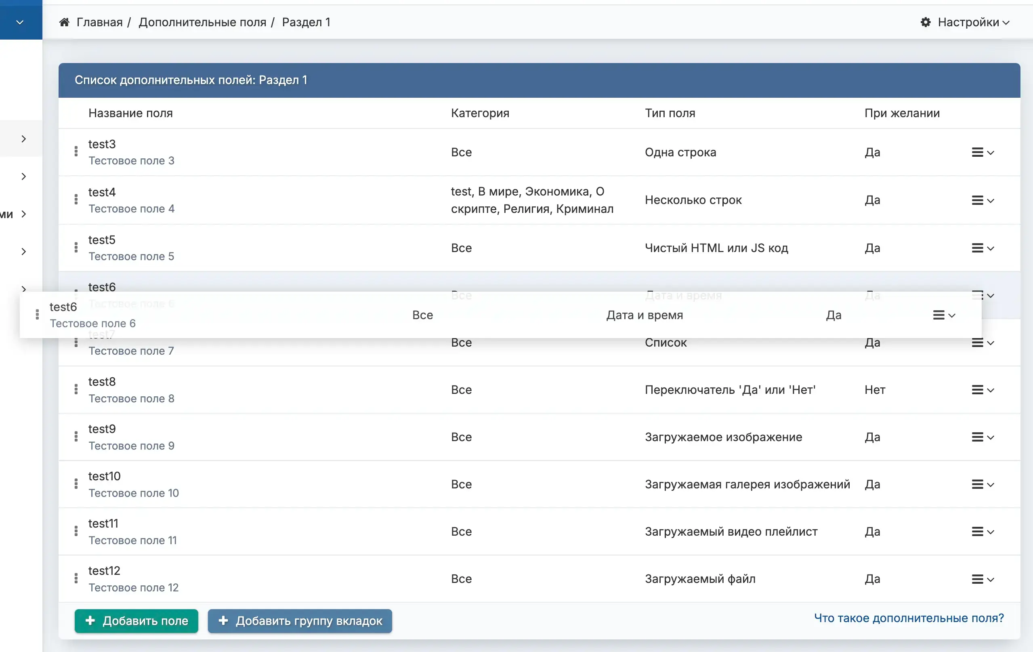Open the actions menu for test12
1033x652 pixels.
pyautogui.click(x=983, y=579)
